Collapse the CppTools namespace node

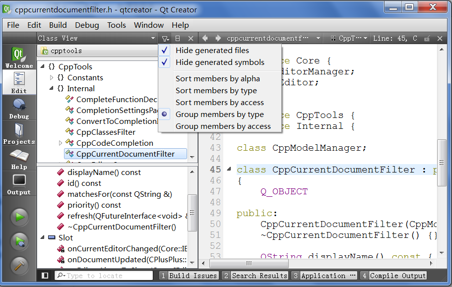(43, 66)
